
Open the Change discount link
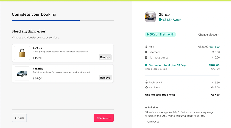(x=209, y=35)
